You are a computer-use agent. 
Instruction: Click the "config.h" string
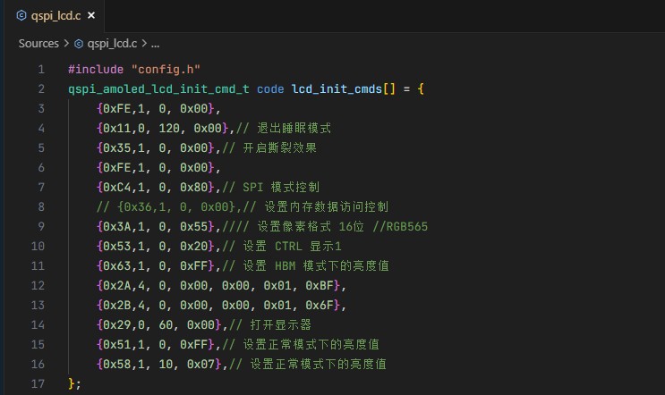166,69
